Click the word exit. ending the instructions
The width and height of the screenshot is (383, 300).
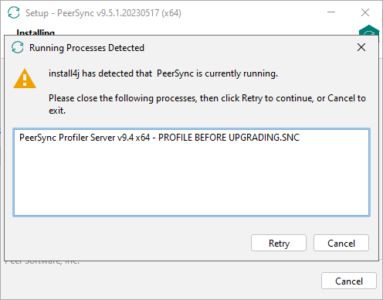pyautogui.click(x=57, y=111)
